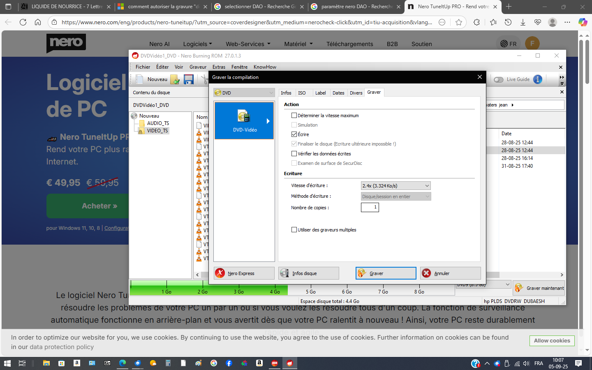This screenshot has width=592, height=370.
Task: Click the Live Guide info icon
Action: pos(538,79)
